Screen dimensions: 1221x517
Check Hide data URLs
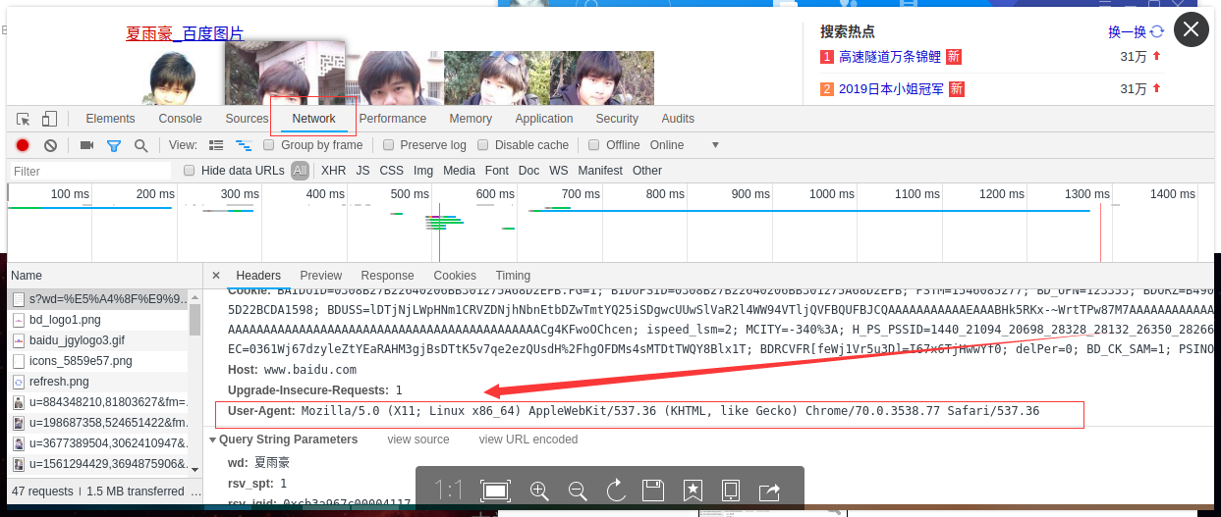(x=190, y=171)
